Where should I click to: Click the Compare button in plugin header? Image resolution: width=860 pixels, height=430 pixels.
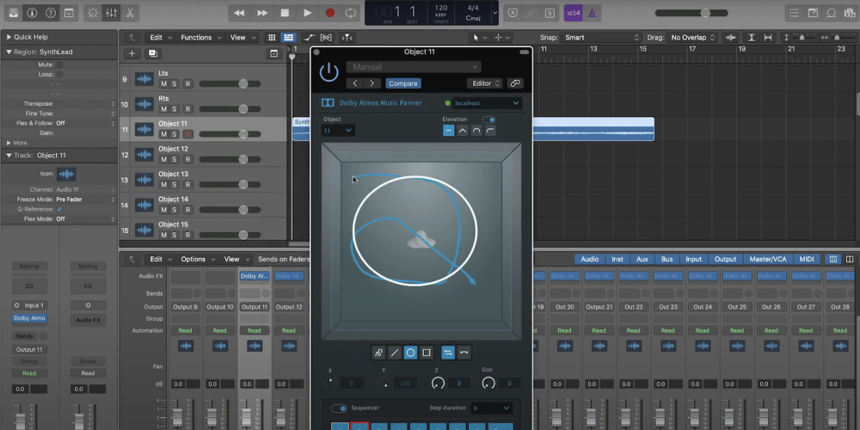402,83
